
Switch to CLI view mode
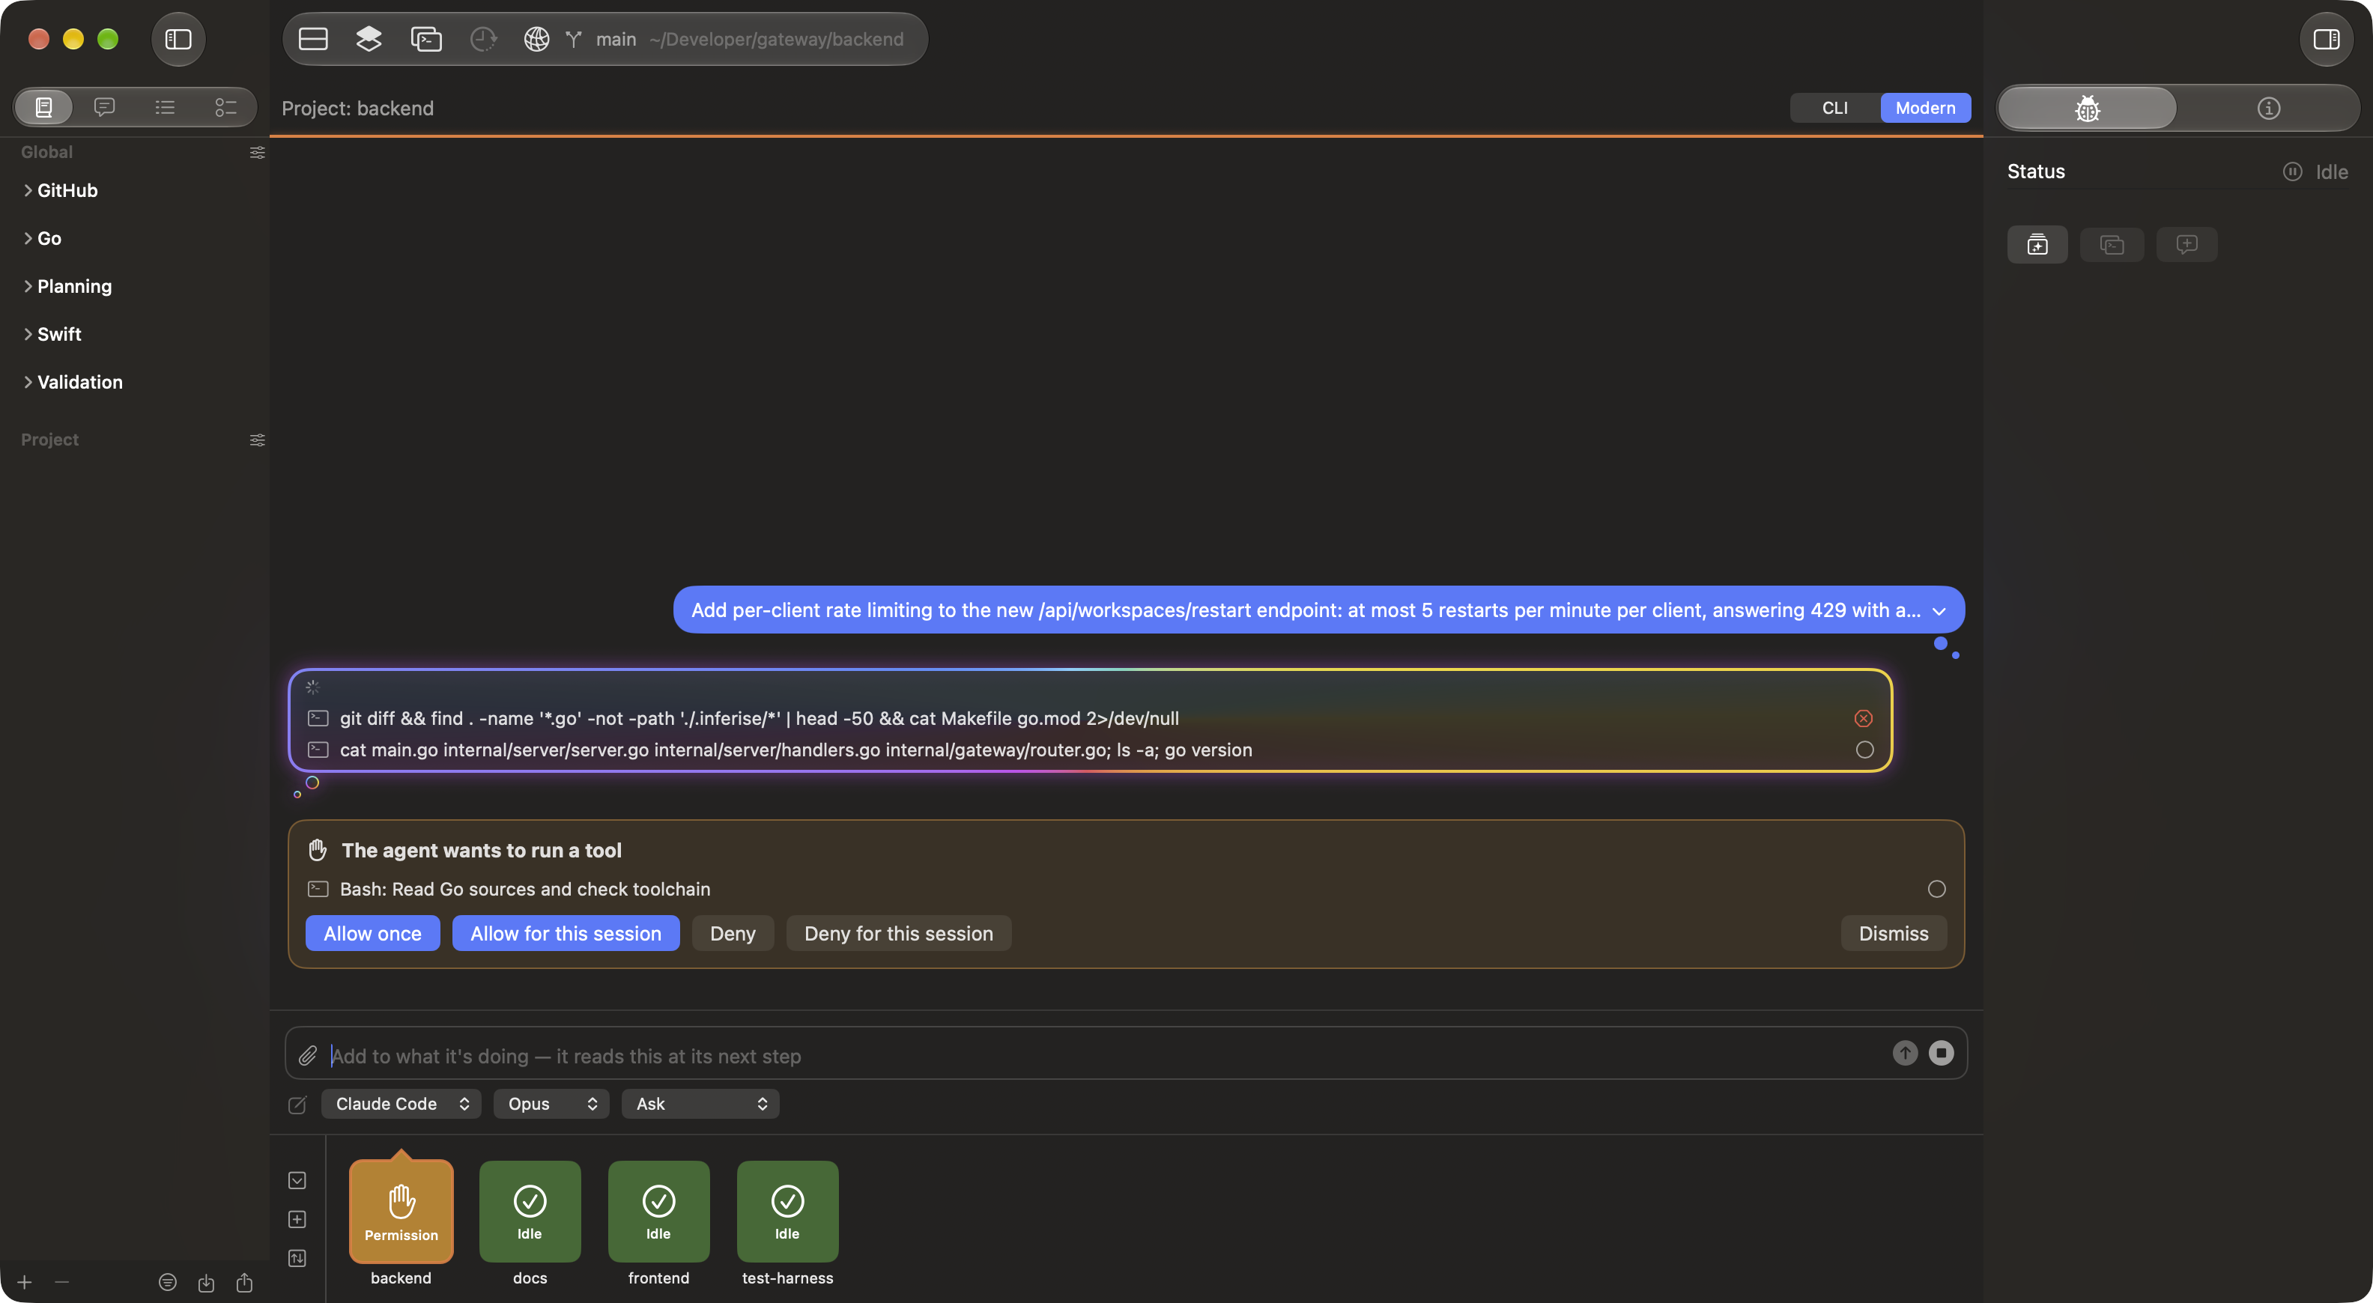click(1834, 108)
